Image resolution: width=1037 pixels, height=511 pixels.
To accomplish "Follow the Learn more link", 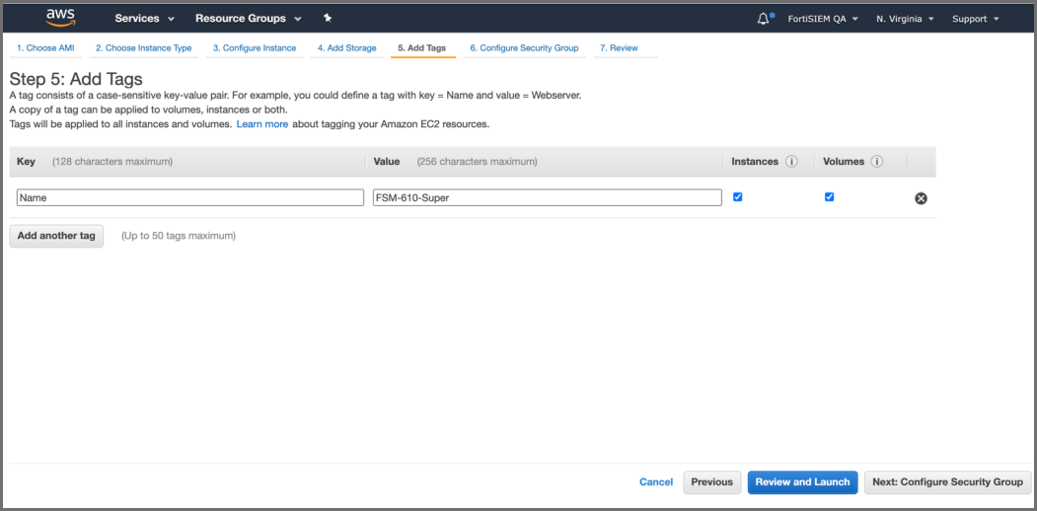I will point(262,124).
